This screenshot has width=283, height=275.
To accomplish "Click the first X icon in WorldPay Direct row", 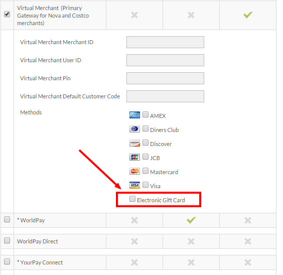I will (134, 241).
